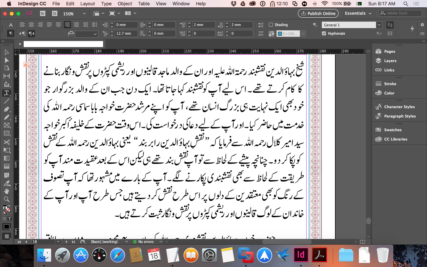This screenshot has height=267, width=427.
Task: Open the 150% zoom level dropdown
Action: click(x=84, y=14)
